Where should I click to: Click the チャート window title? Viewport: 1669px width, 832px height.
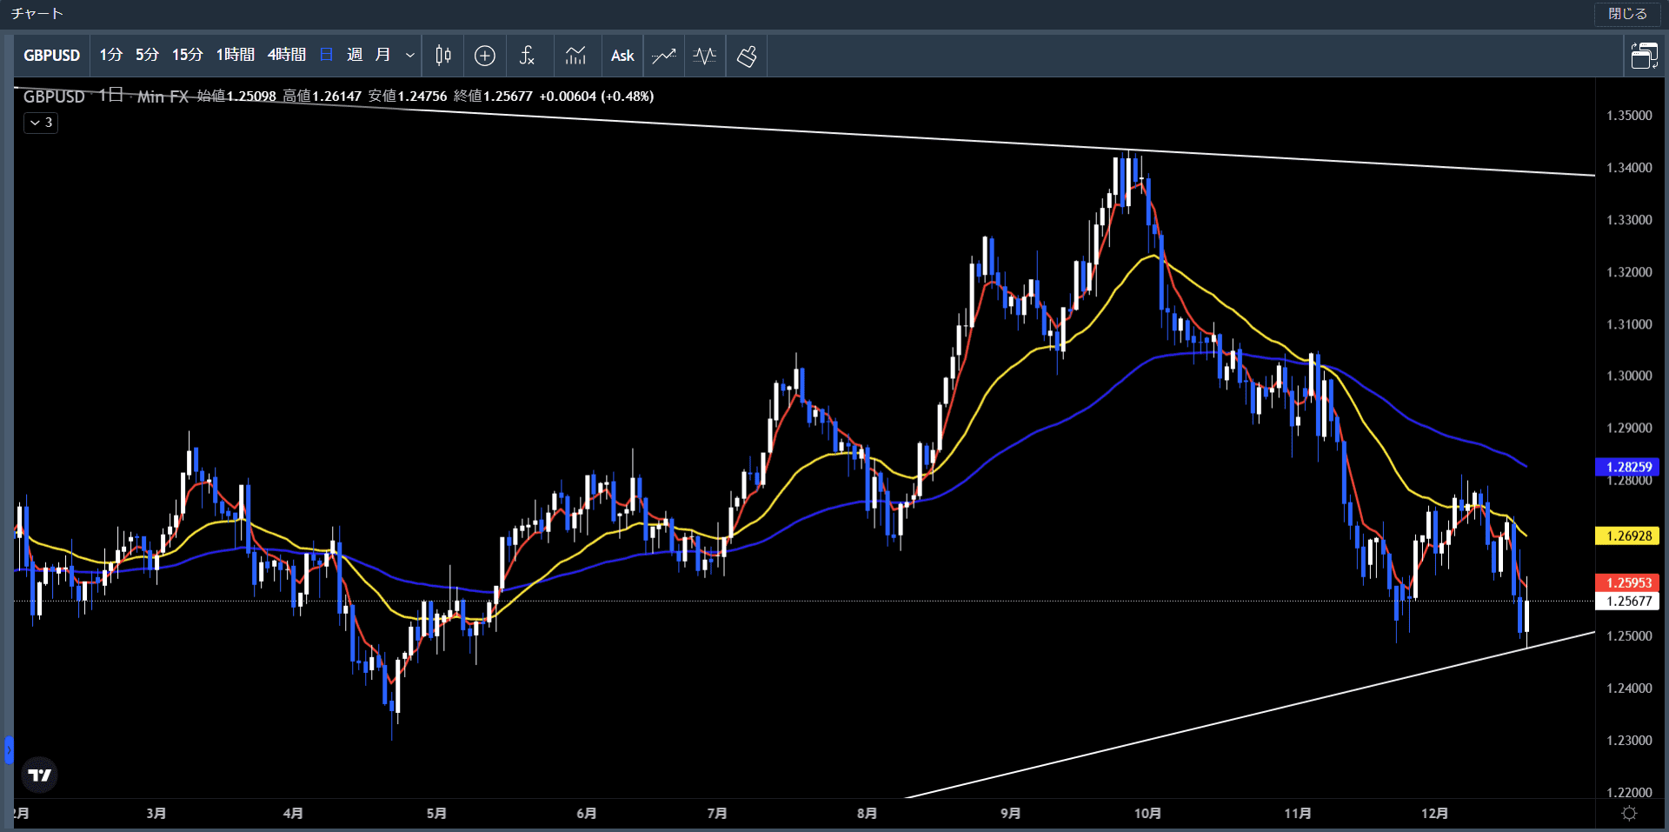click(x=37, y=14)
